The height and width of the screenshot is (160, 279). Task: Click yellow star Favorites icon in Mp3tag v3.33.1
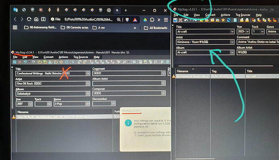[x=223, y=20]
